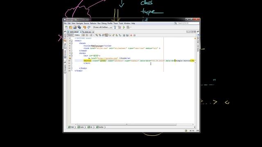Click the Undo arrow icon
262x147 pixels.
pos(85,27)
